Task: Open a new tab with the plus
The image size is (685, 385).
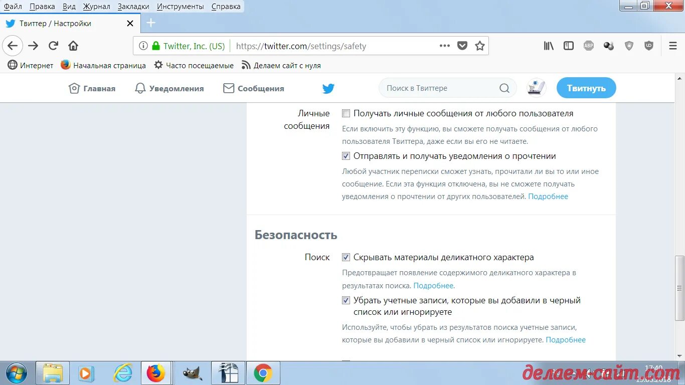Action: pyautogui.click(x=151, y=23)
